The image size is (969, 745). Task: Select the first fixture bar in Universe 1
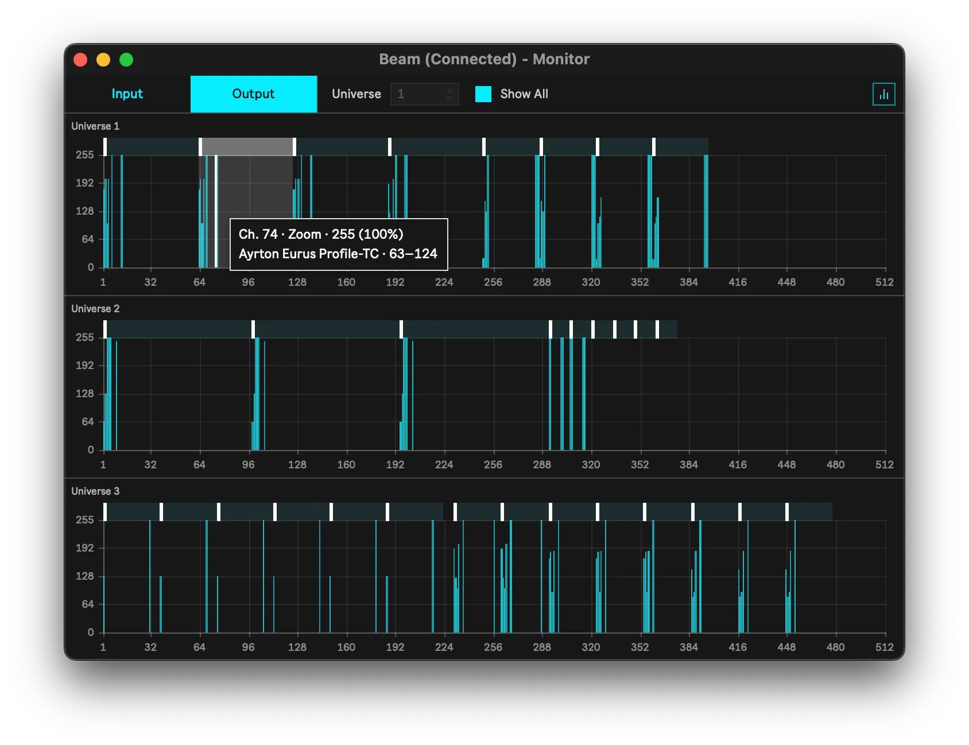[152, 147]
